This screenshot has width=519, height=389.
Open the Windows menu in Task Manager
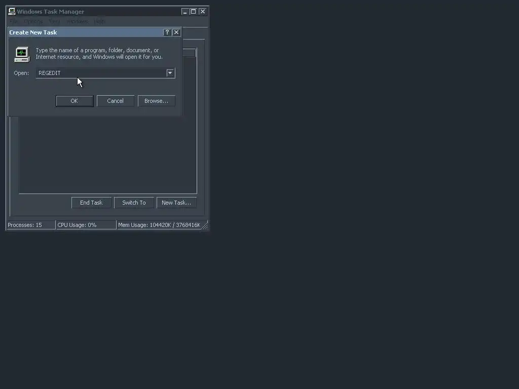(x=78, y=21)
